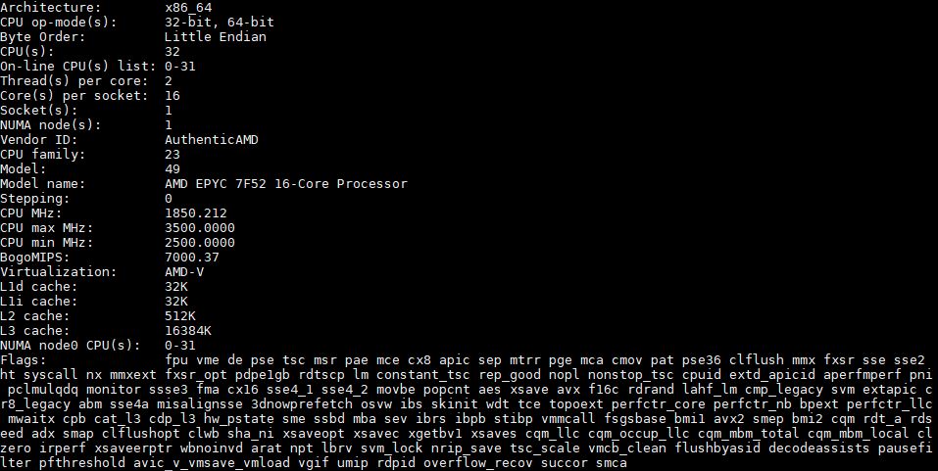938x471 pixels.
Task: Select the Vendor ID text AuthenticAMD
Action: (211, 139)
